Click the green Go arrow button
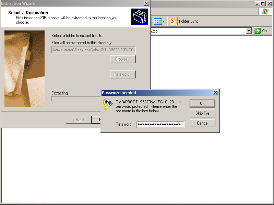 [x=258, y=31]
